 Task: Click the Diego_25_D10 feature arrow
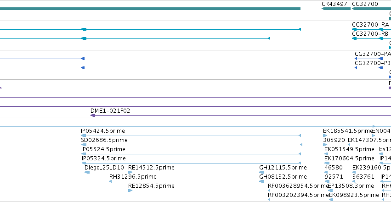[x=87, y=172]
